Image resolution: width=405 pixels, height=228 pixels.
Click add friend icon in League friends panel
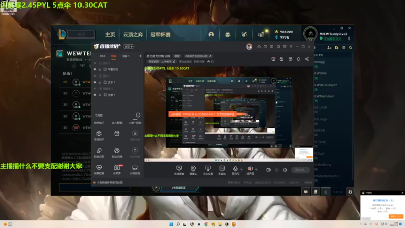coord(329,48)
